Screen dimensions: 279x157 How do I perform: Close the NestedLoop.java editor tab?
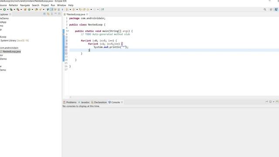click(87, 14)
